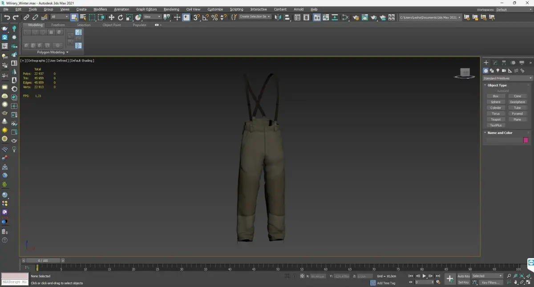Open the reference coordinate 'View' dropdown
534x287 pixels.
[152, 17]
